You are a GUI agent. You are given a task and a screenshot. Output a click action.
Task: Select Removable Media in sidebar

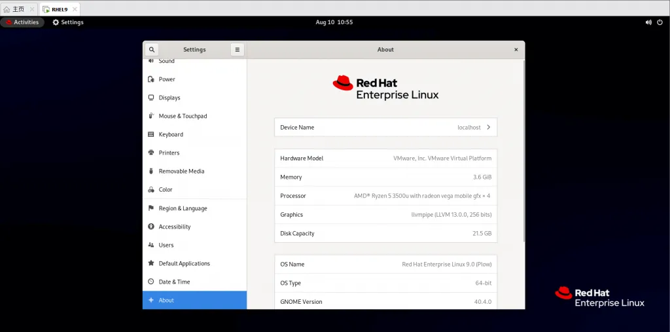(194, 171)
